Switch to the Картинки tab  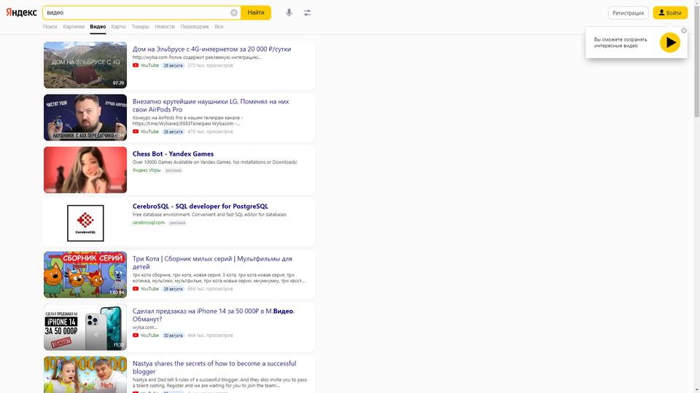tap(74, 27)
